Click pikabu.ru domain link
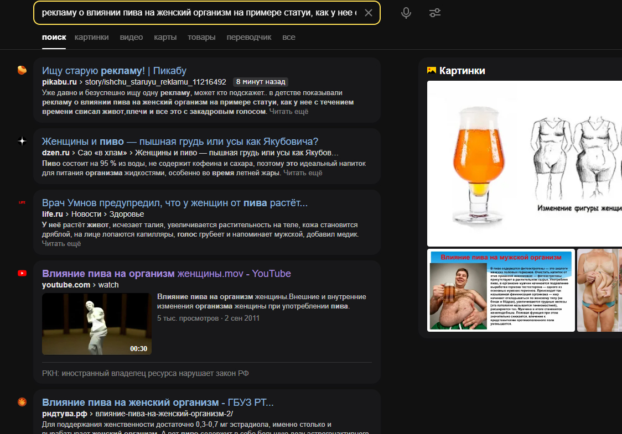622x434 pixels. (59, 82)
